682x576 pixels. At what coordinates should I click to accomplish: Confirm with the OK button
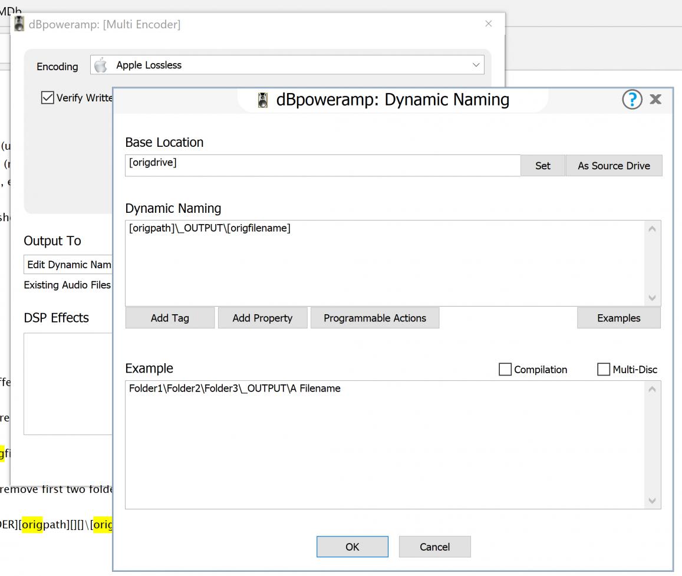tap(352, 547)
